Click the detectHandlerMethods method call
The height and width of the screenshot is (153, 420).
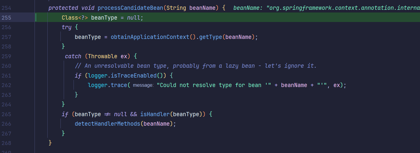tap(107, 124)
